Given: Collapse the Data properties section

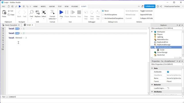Looking at the screenshot, I should (152, 68).
